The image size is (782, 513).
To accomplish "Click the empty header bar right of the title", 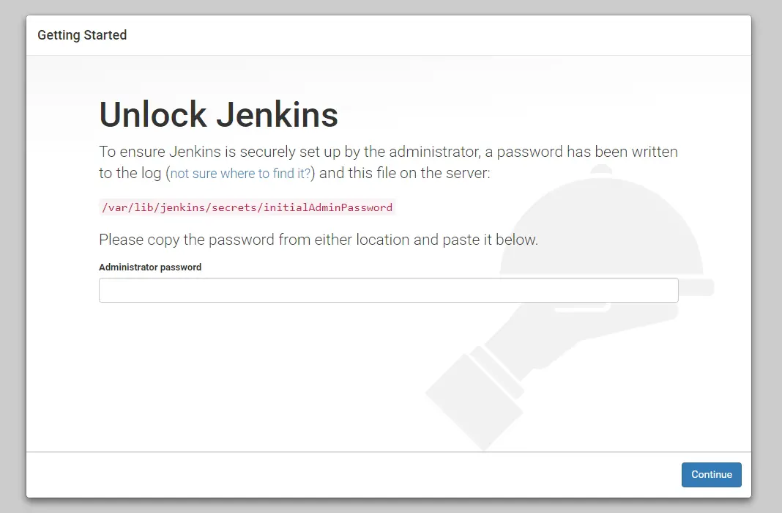I will [x=439, y=35].
